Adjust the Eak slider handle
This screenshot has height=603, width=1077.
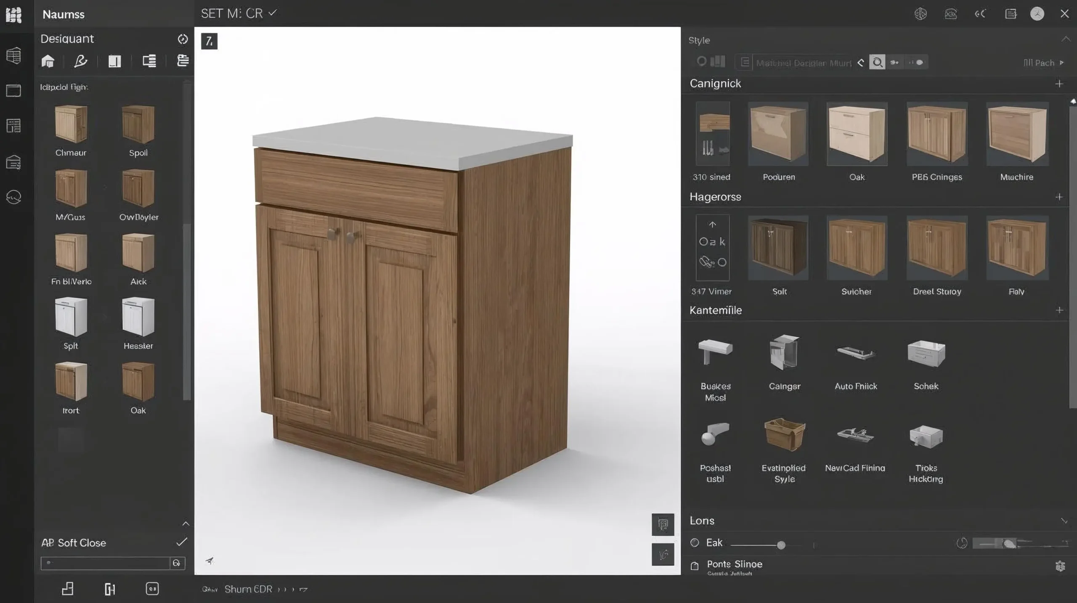coord(781,545)
